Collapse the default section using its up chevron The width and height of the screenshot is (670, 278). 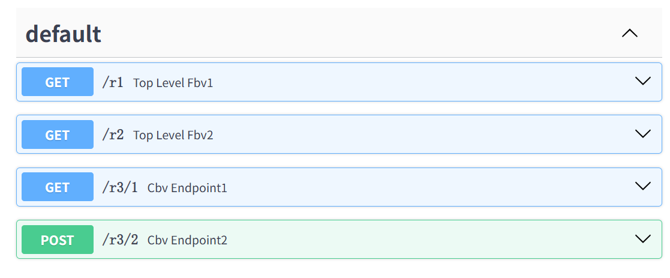(629, 34)
